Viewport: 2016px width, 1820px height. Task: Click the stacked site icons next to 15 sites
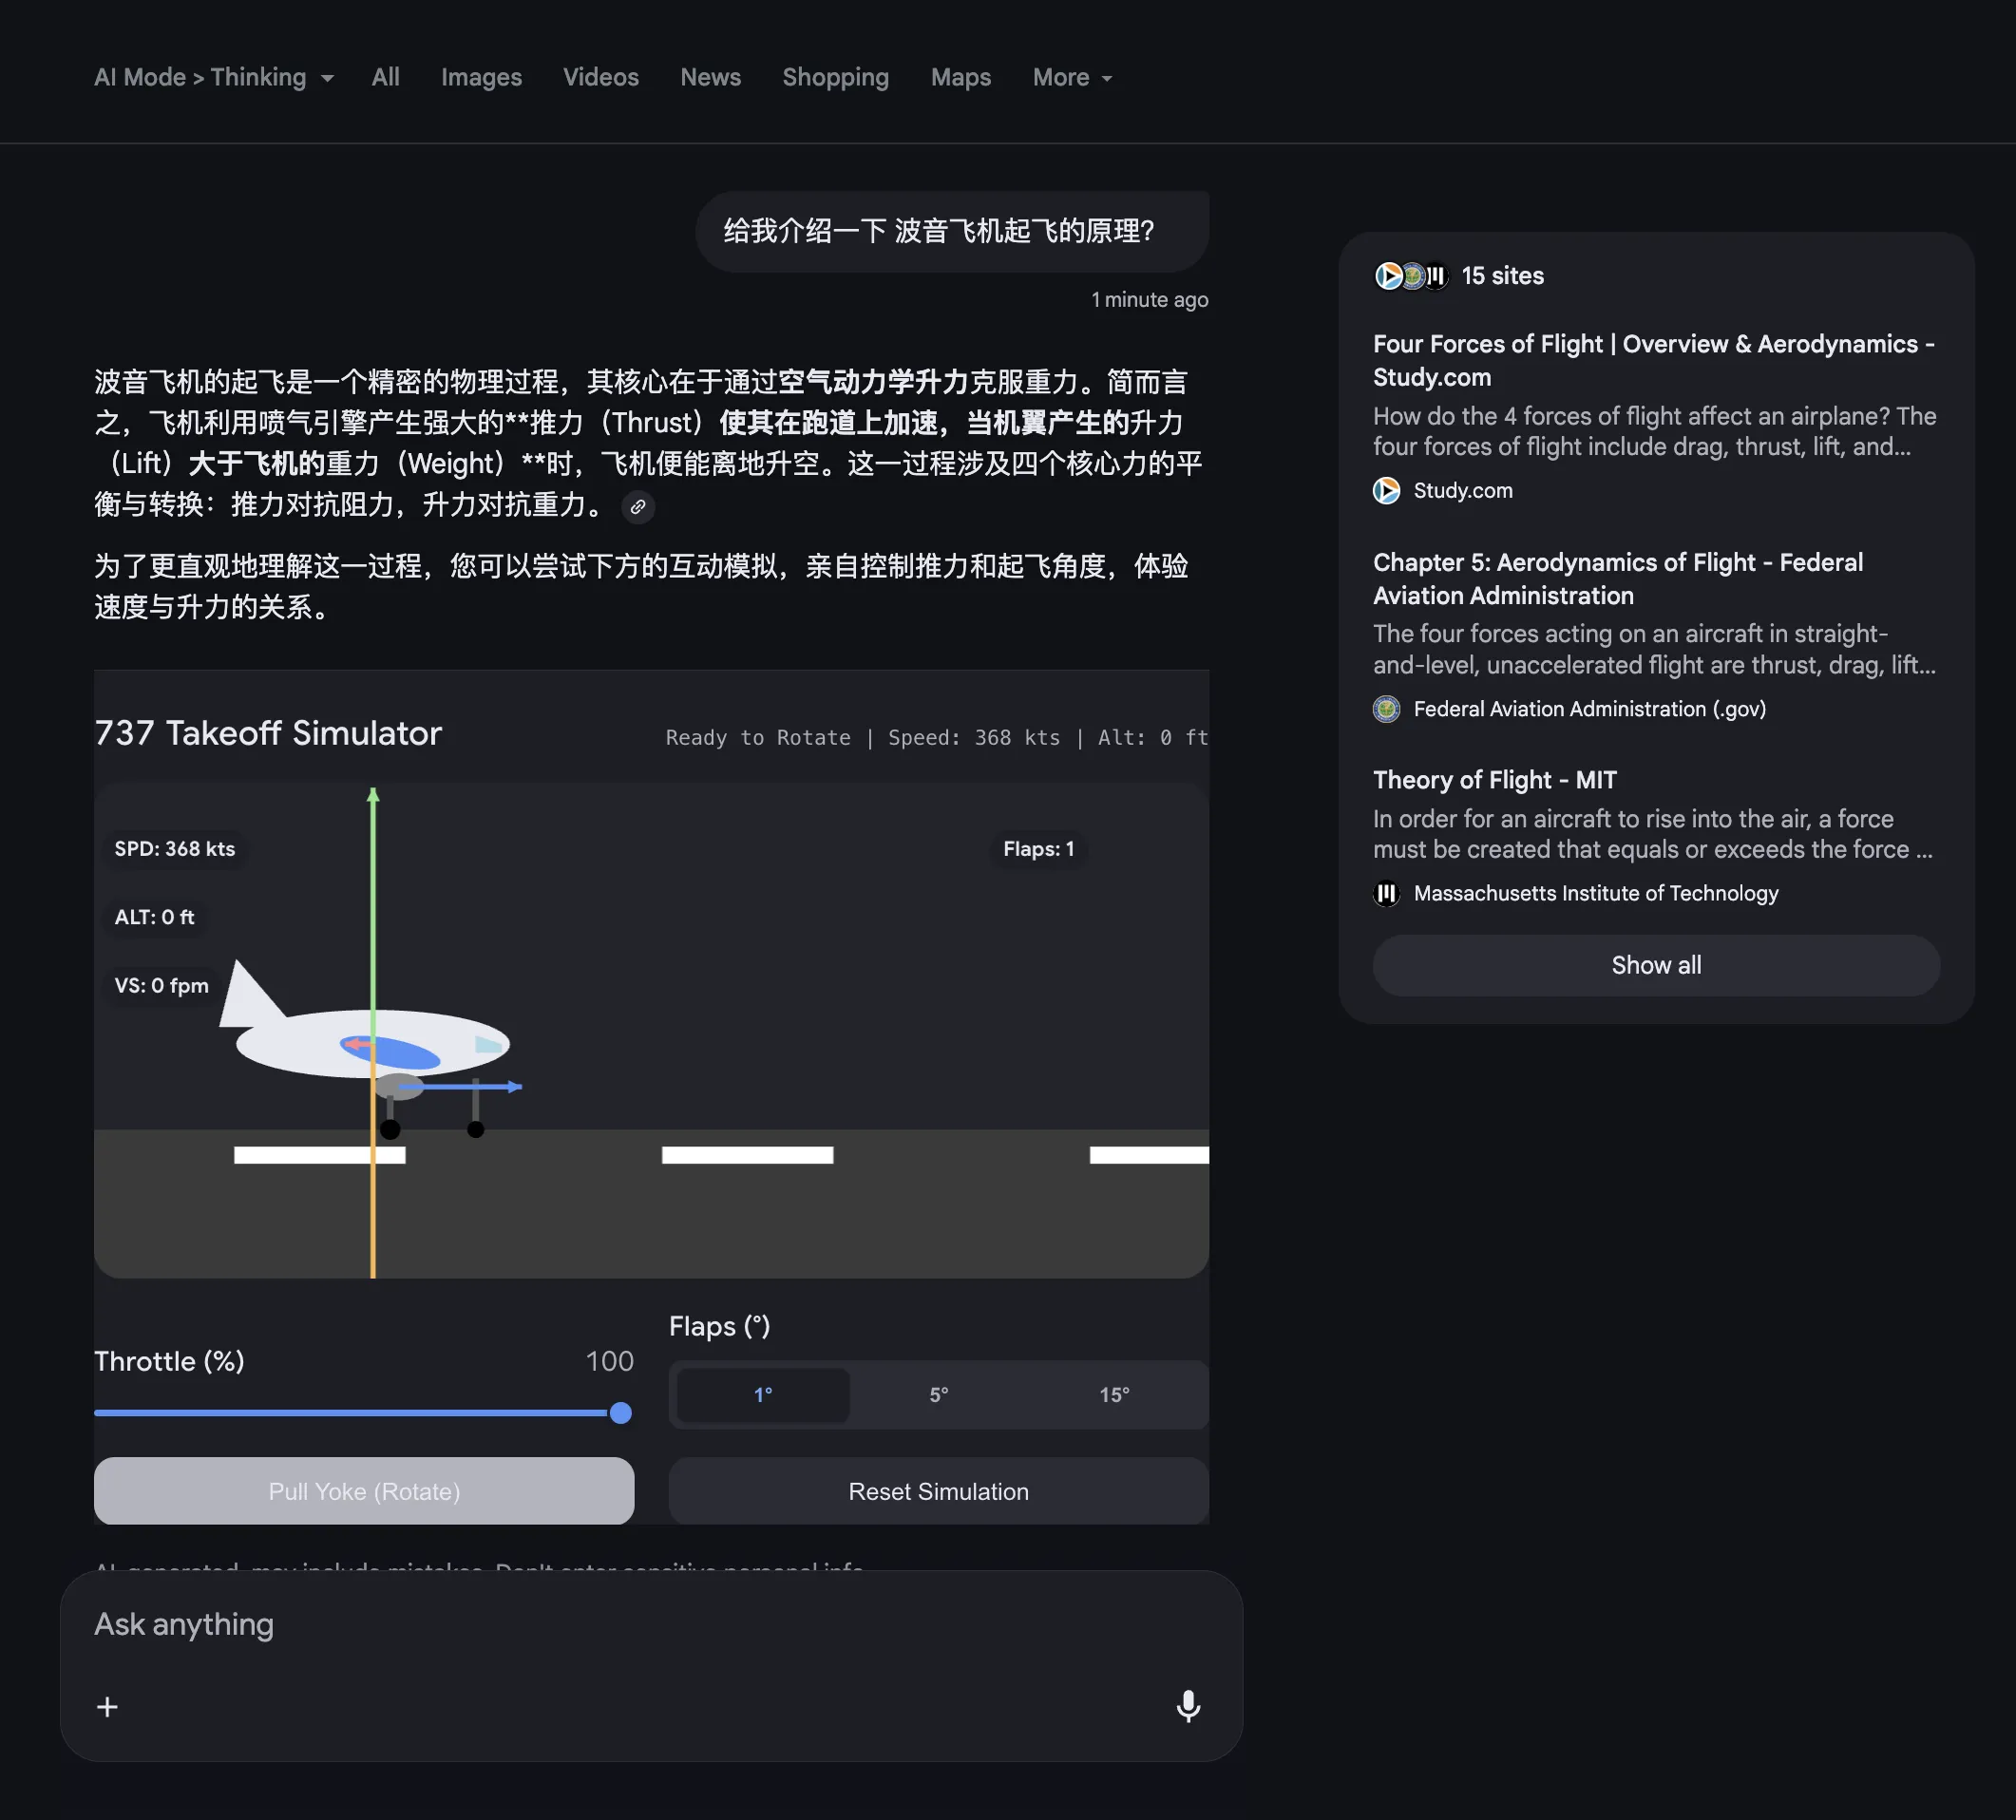click(1410, 276)
